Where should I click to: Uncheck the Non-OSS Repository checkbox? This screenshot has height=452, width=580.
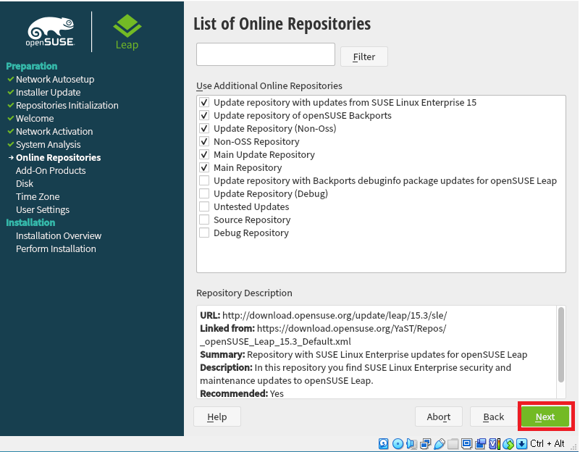tap(204, 142)
